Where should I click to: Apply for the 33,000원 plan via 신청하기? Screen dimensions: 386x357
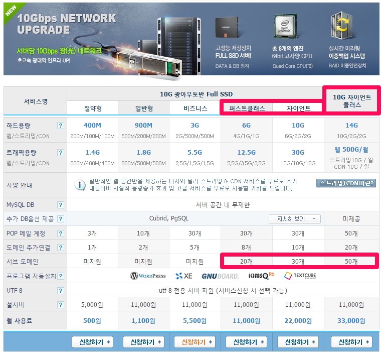coord(351,342)
